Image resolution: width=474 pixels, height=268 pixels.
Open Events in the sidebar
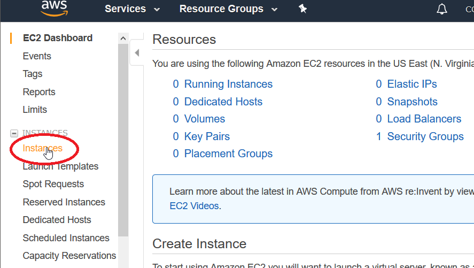point(37,56)
